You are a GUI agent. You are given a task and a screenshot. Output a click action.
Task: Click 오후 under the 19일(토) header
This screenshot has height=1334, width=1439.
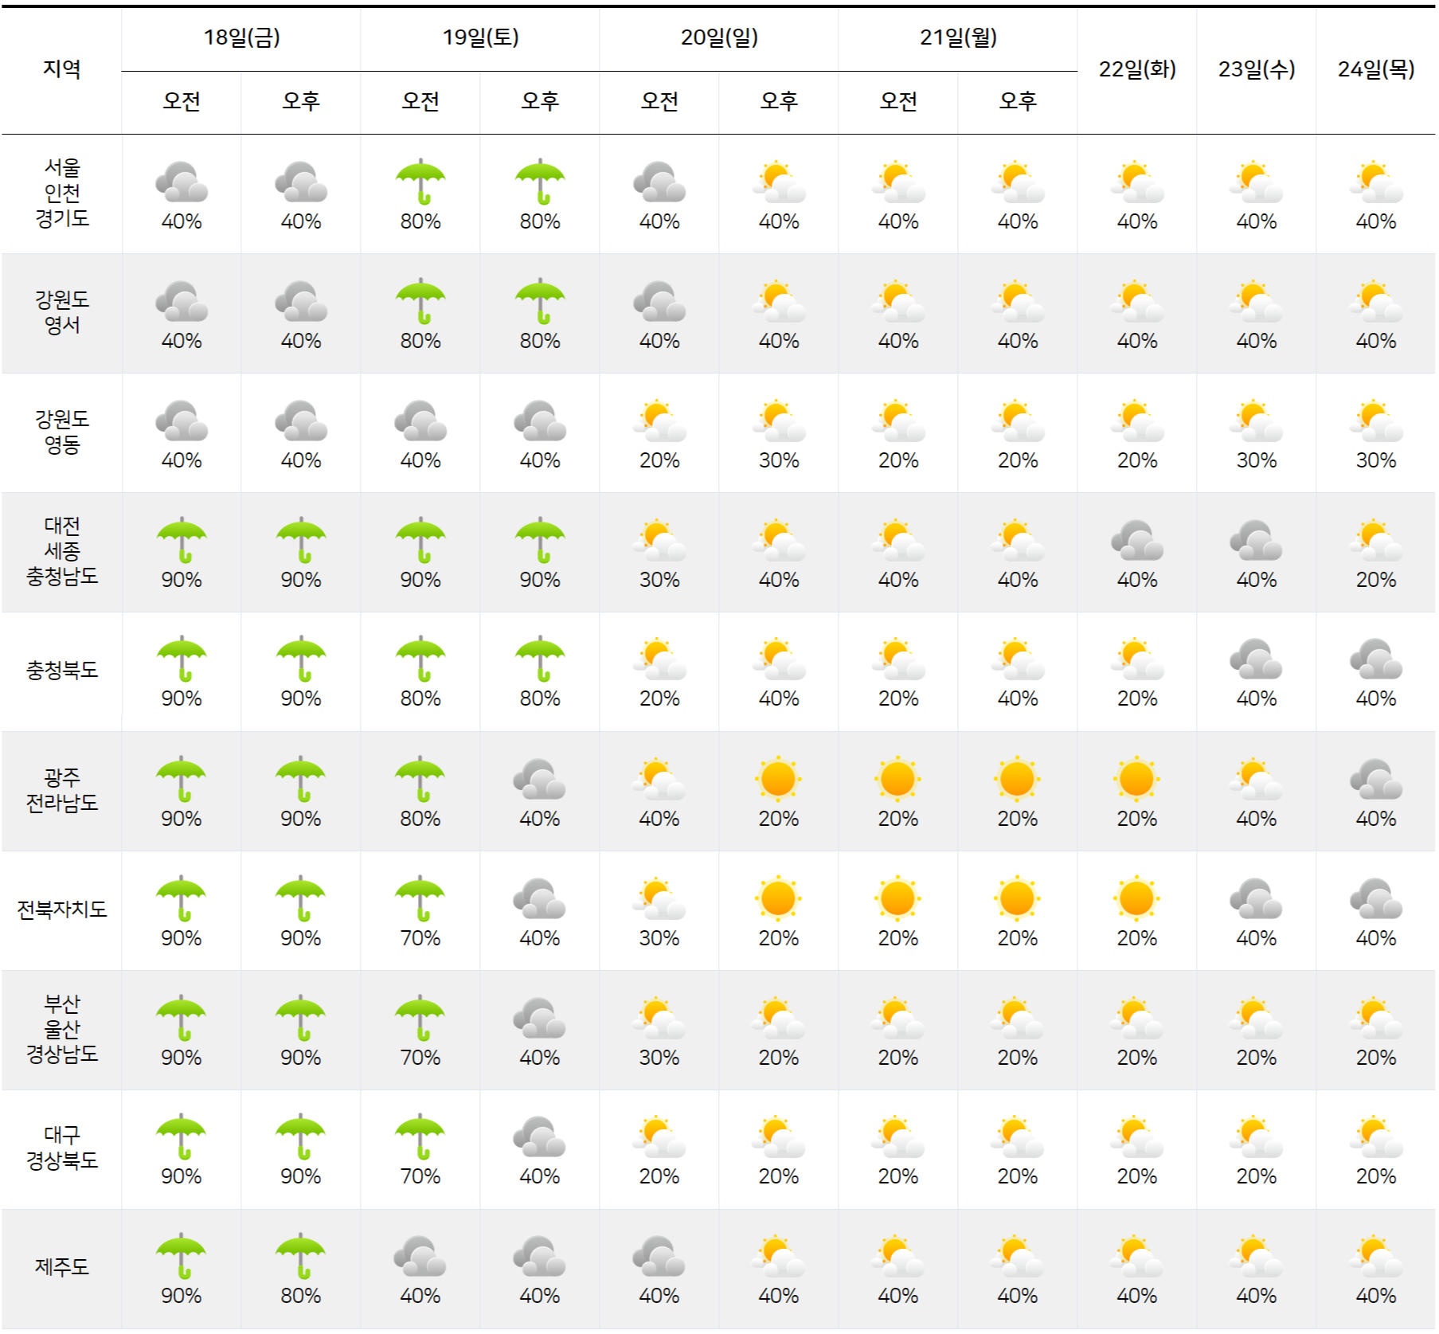pyautogui.click(x=540, y=101)
